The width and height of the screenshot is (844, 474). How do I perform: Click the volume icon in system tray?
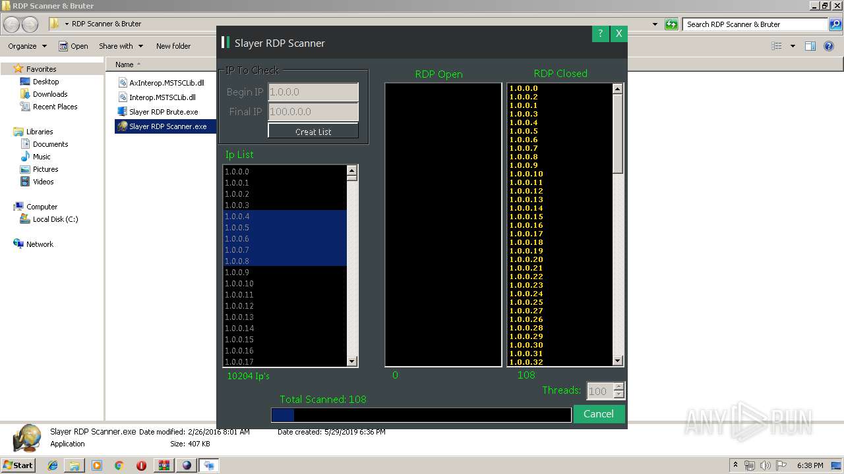[x=764, y=465]
